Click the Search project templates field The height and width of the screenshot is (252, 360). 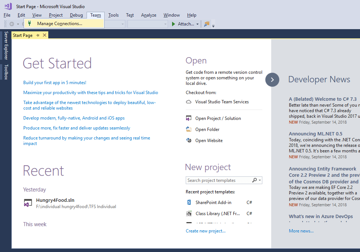217,180
